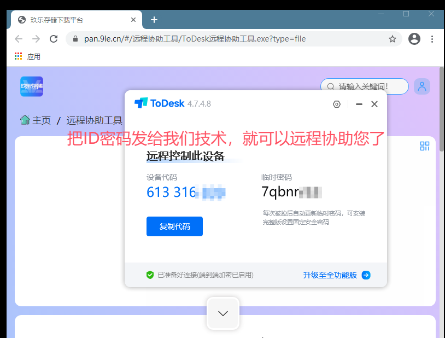Expand using the down chevron button
Screen dimensions: 445x338
click(x=223, y=313)
